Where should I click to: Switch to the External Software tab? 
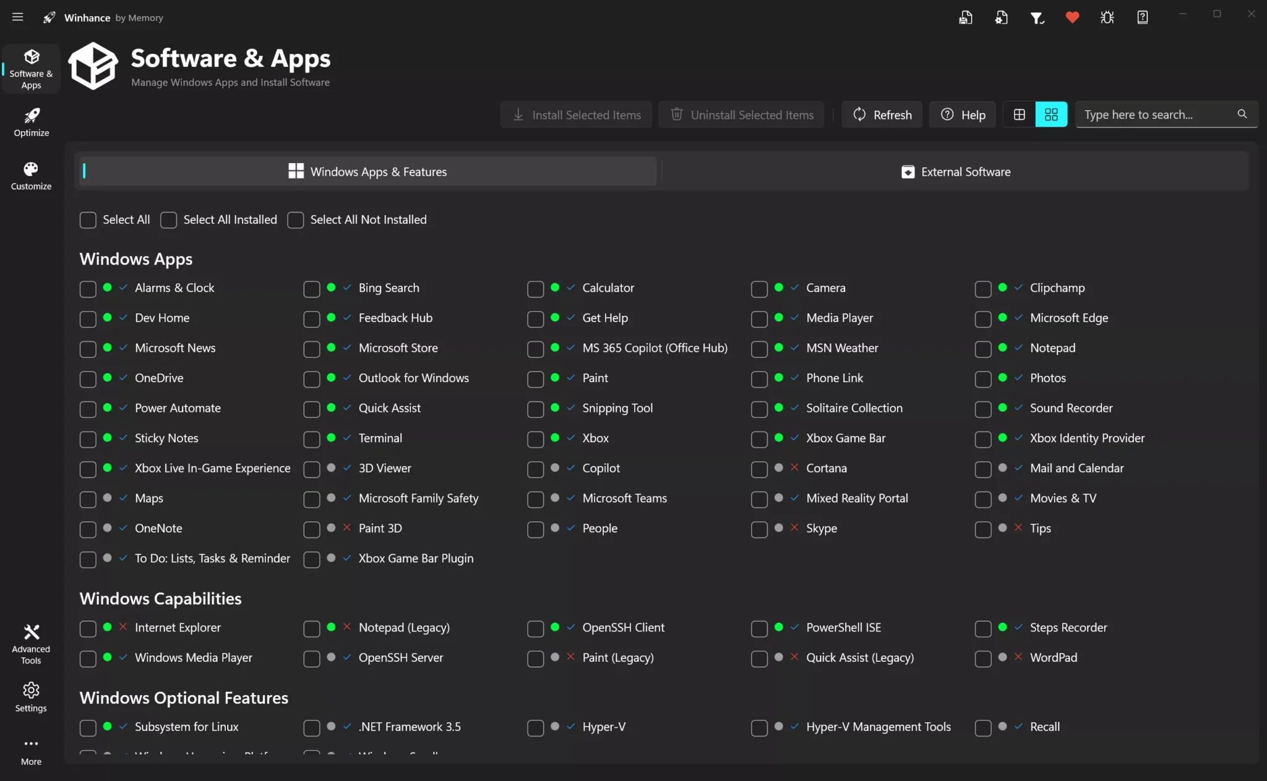point(956,171)
